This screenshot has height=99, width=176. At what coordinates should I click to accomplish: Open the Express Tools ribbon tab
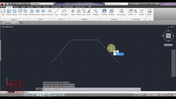pos(80,7)
